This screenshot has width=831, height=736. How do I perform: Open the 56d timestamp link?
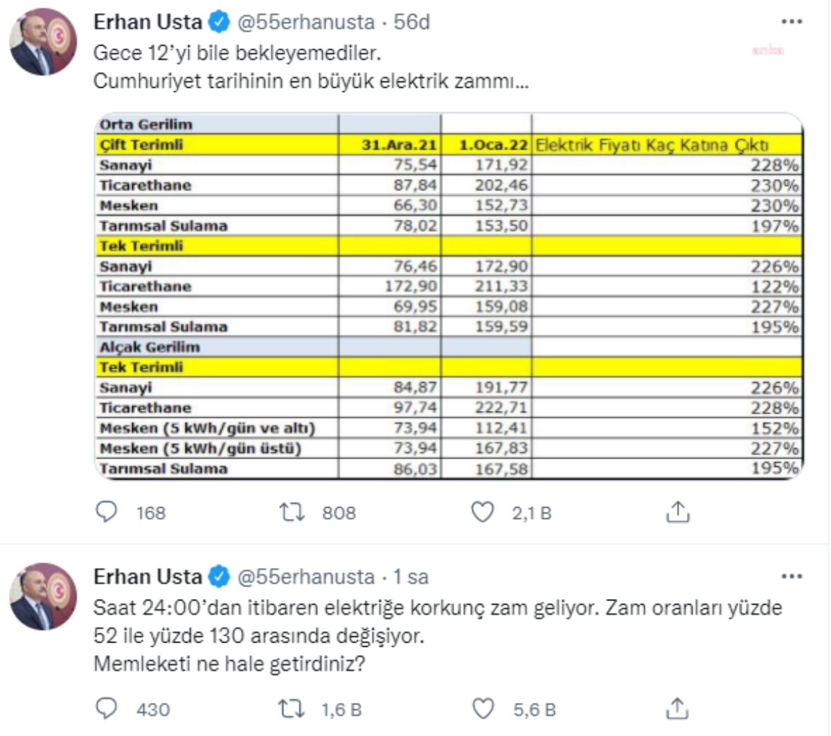(x=412, y=22)
